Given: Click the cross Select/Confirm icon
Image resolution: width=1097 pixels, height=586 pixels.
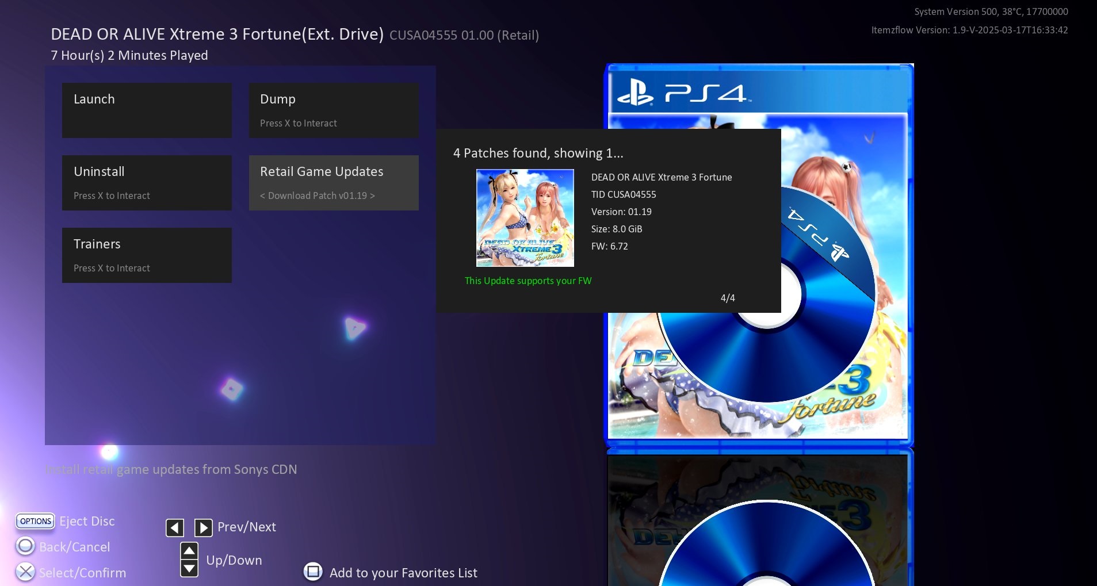Looking at the screenshot, I should click(x=25, y=572).
